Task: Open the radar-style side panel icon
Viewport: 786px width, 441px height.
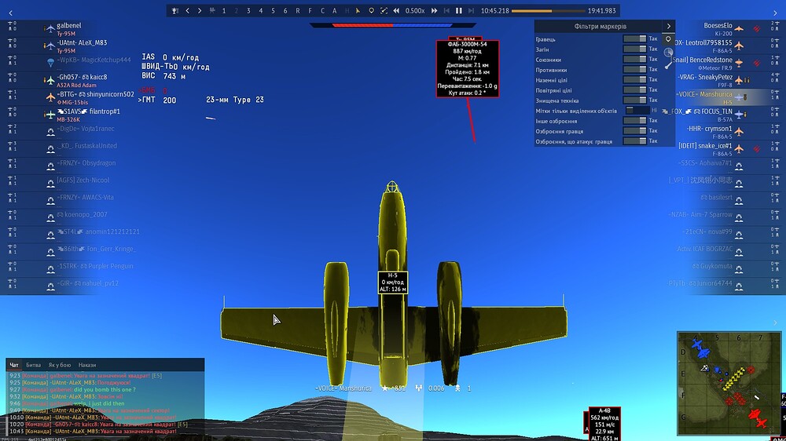Action: click(x=668, y=52)
